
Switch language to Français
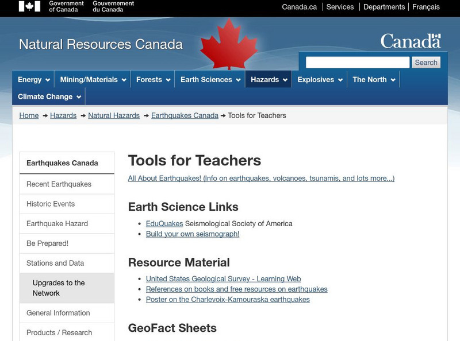click(x=425, y=7)
